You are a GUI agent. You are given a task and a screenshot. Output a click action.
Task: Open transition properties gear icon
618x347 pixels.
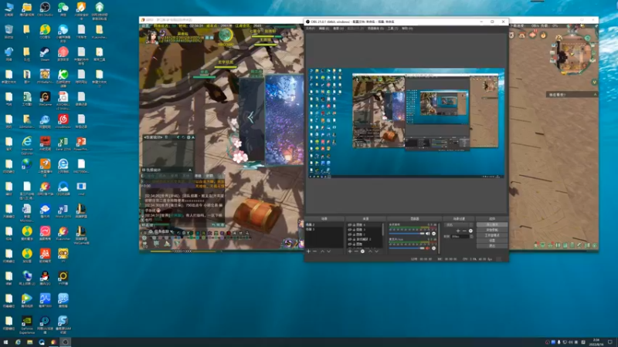(x=470, y=231)
